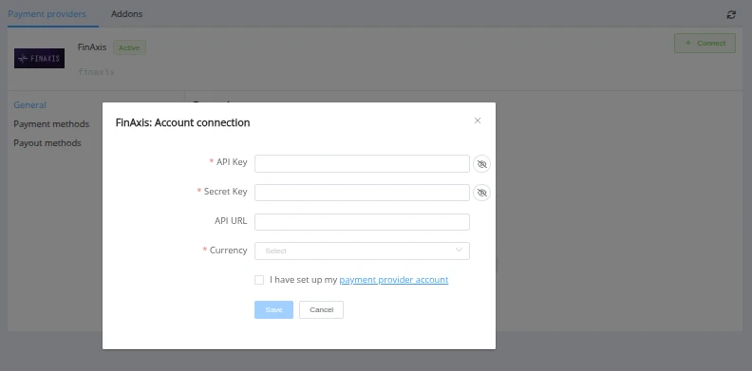
Task: Open the Currency dropdown
Action: tap(362, 250)
